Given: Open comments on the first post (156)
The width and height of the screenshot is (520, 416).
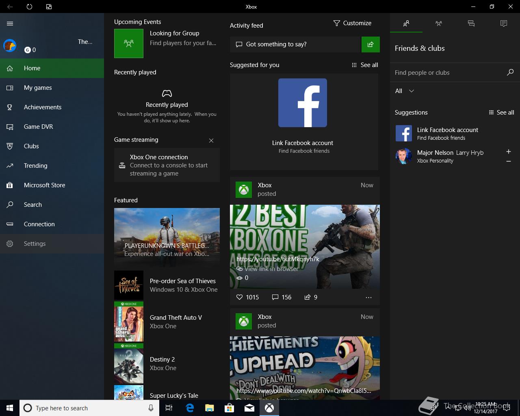Looking at the screenshot, I should click(282, 297).
